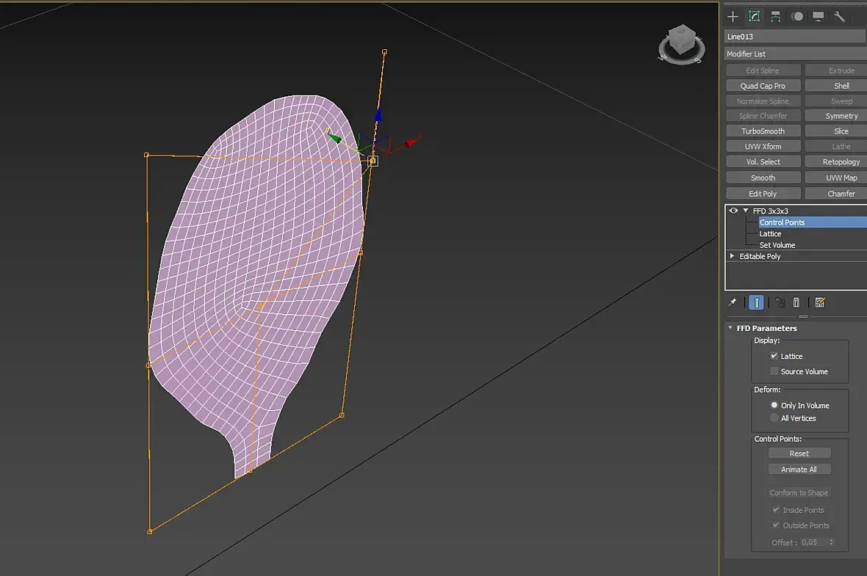Pin the modifier stack
Screen dimensions: 867x576
tap(733, 302)
